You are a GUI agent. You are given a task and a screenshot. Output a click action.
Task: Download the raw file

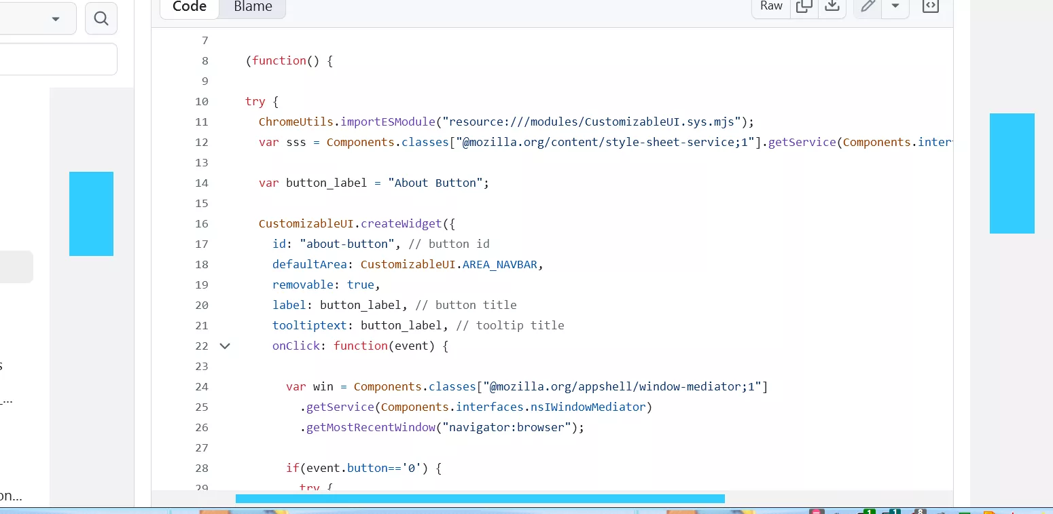[832, 6]
